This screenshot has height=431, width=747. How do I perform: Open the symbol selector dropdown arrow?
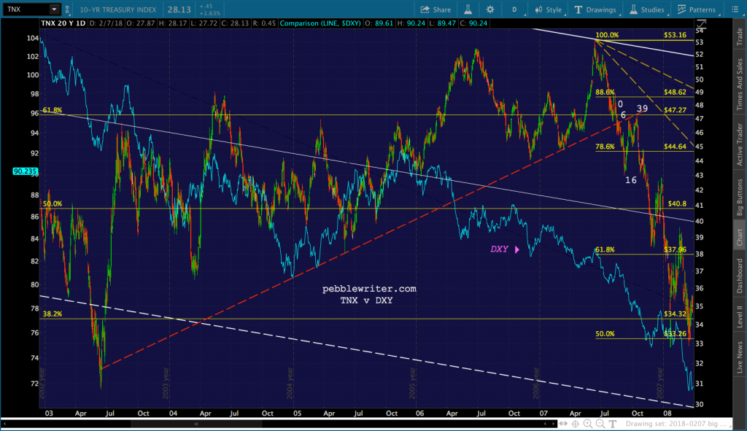point(54,9)
